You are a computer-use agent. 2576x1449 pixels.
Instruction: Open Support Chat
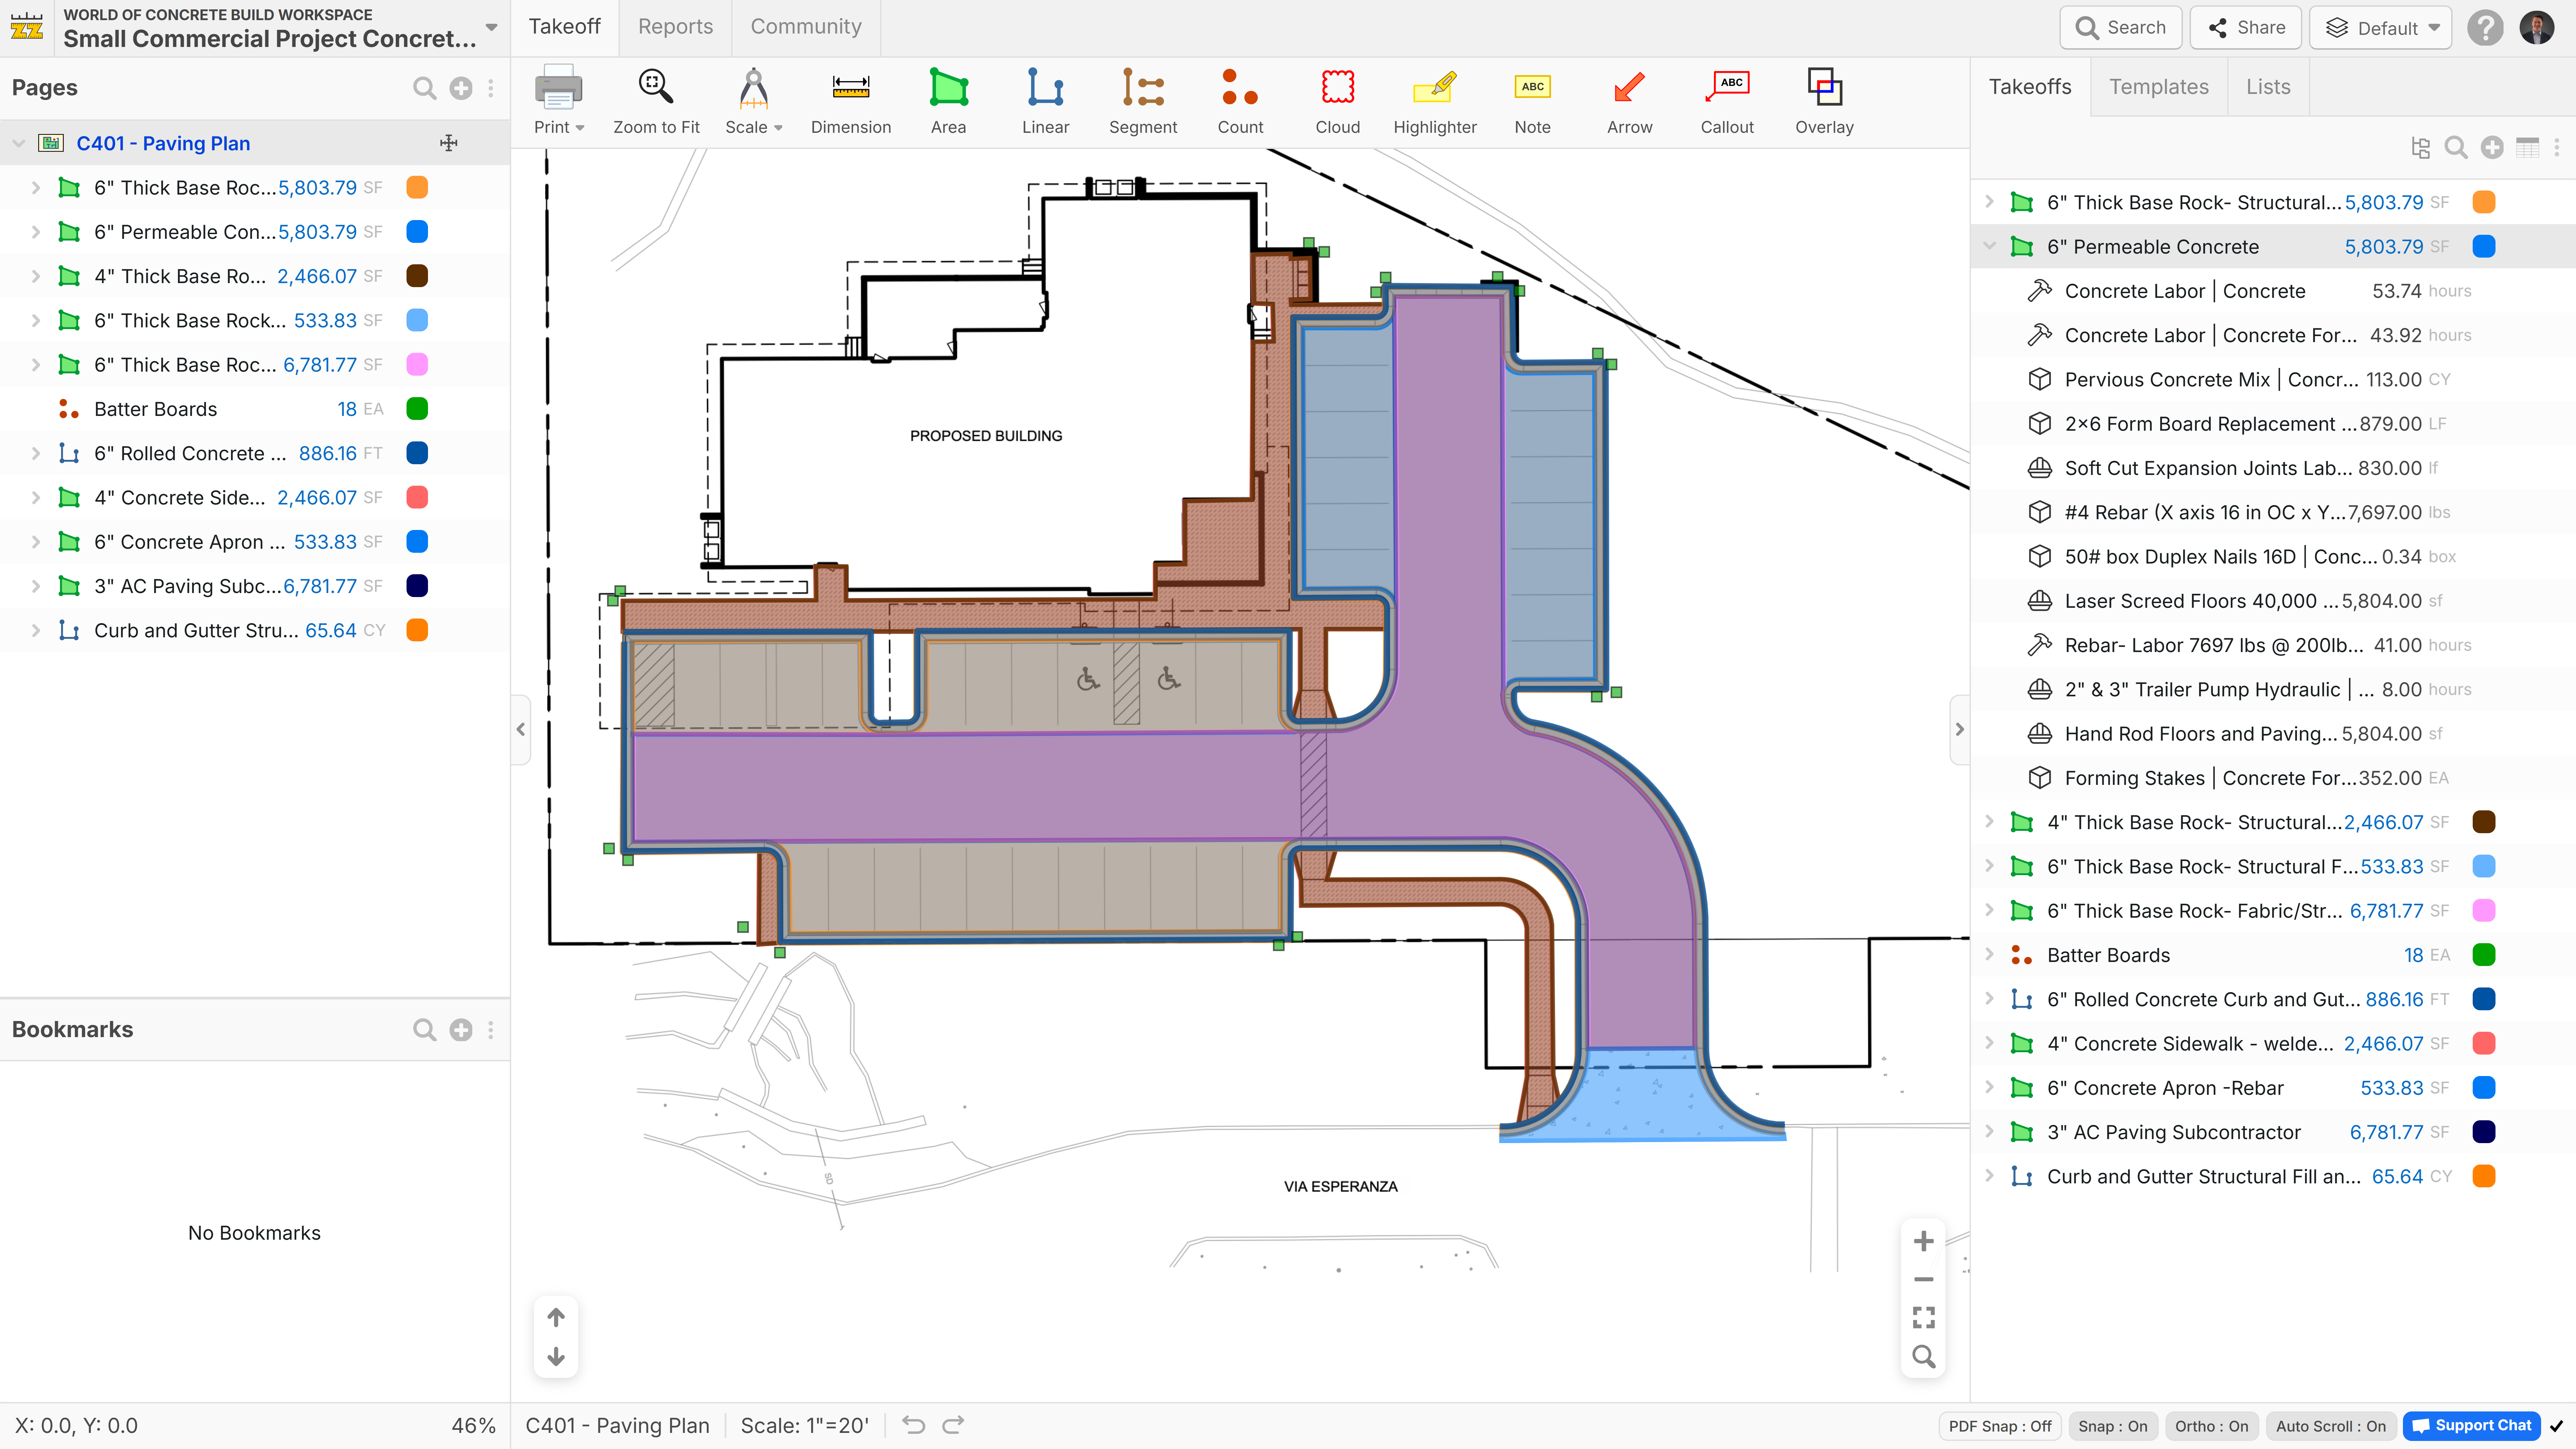pyautogui.click(x=2471, y=1426)
